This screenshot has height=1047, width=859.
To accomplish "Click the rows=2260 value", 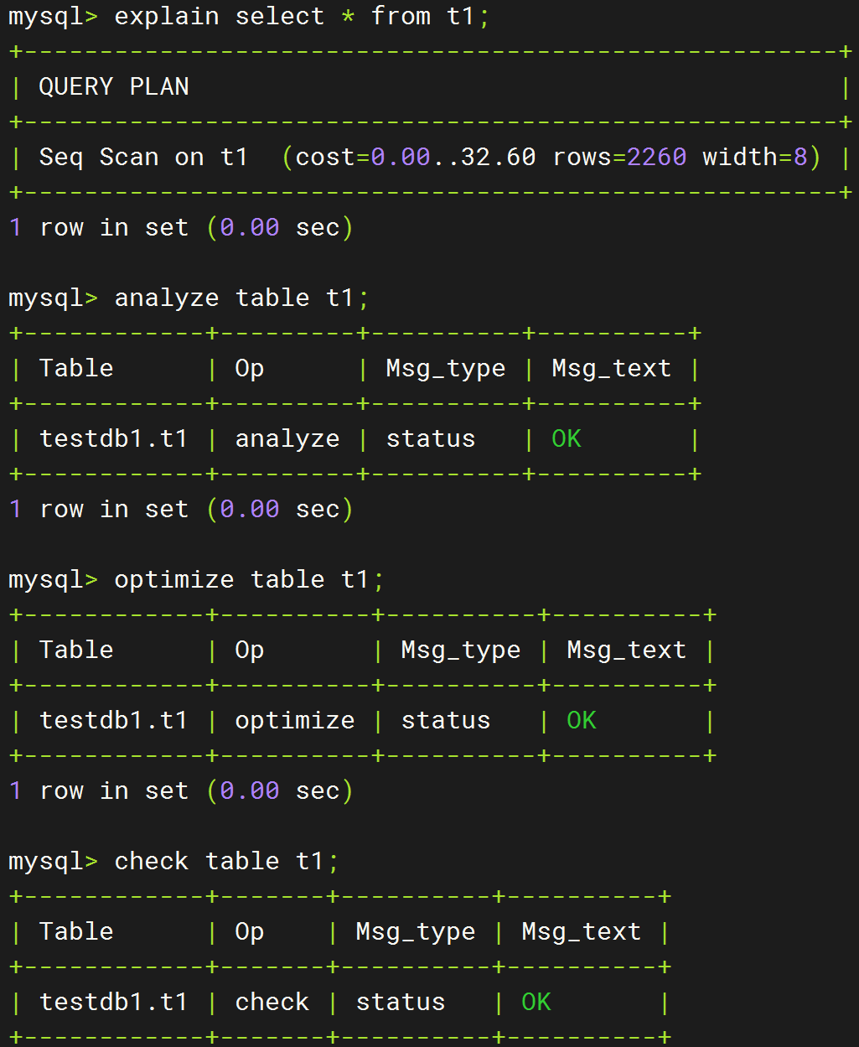I will click(x=619, y=157).
